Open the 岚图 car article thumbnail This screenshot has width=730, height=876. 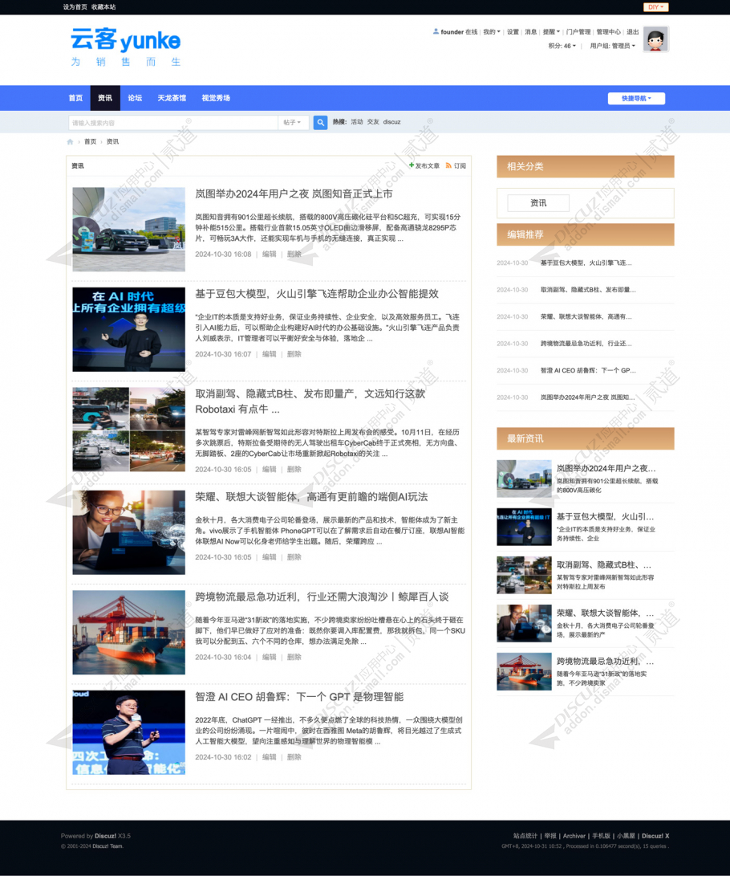[x=128, y=229]
